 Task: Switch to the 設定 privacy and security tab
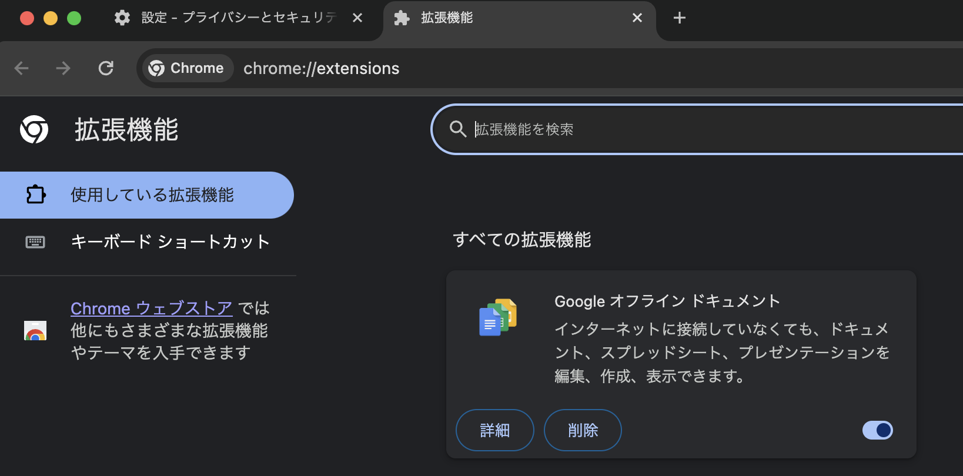tap(238, 18)
